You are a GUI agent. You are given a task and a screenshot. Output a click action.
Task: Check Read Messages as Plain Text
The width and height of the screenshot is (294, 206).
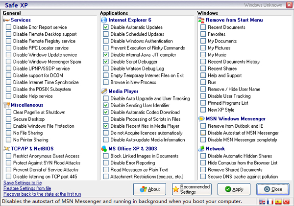click(x=106, y=170)
